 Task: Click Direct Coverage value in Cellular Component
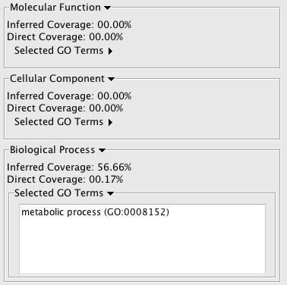106,108
